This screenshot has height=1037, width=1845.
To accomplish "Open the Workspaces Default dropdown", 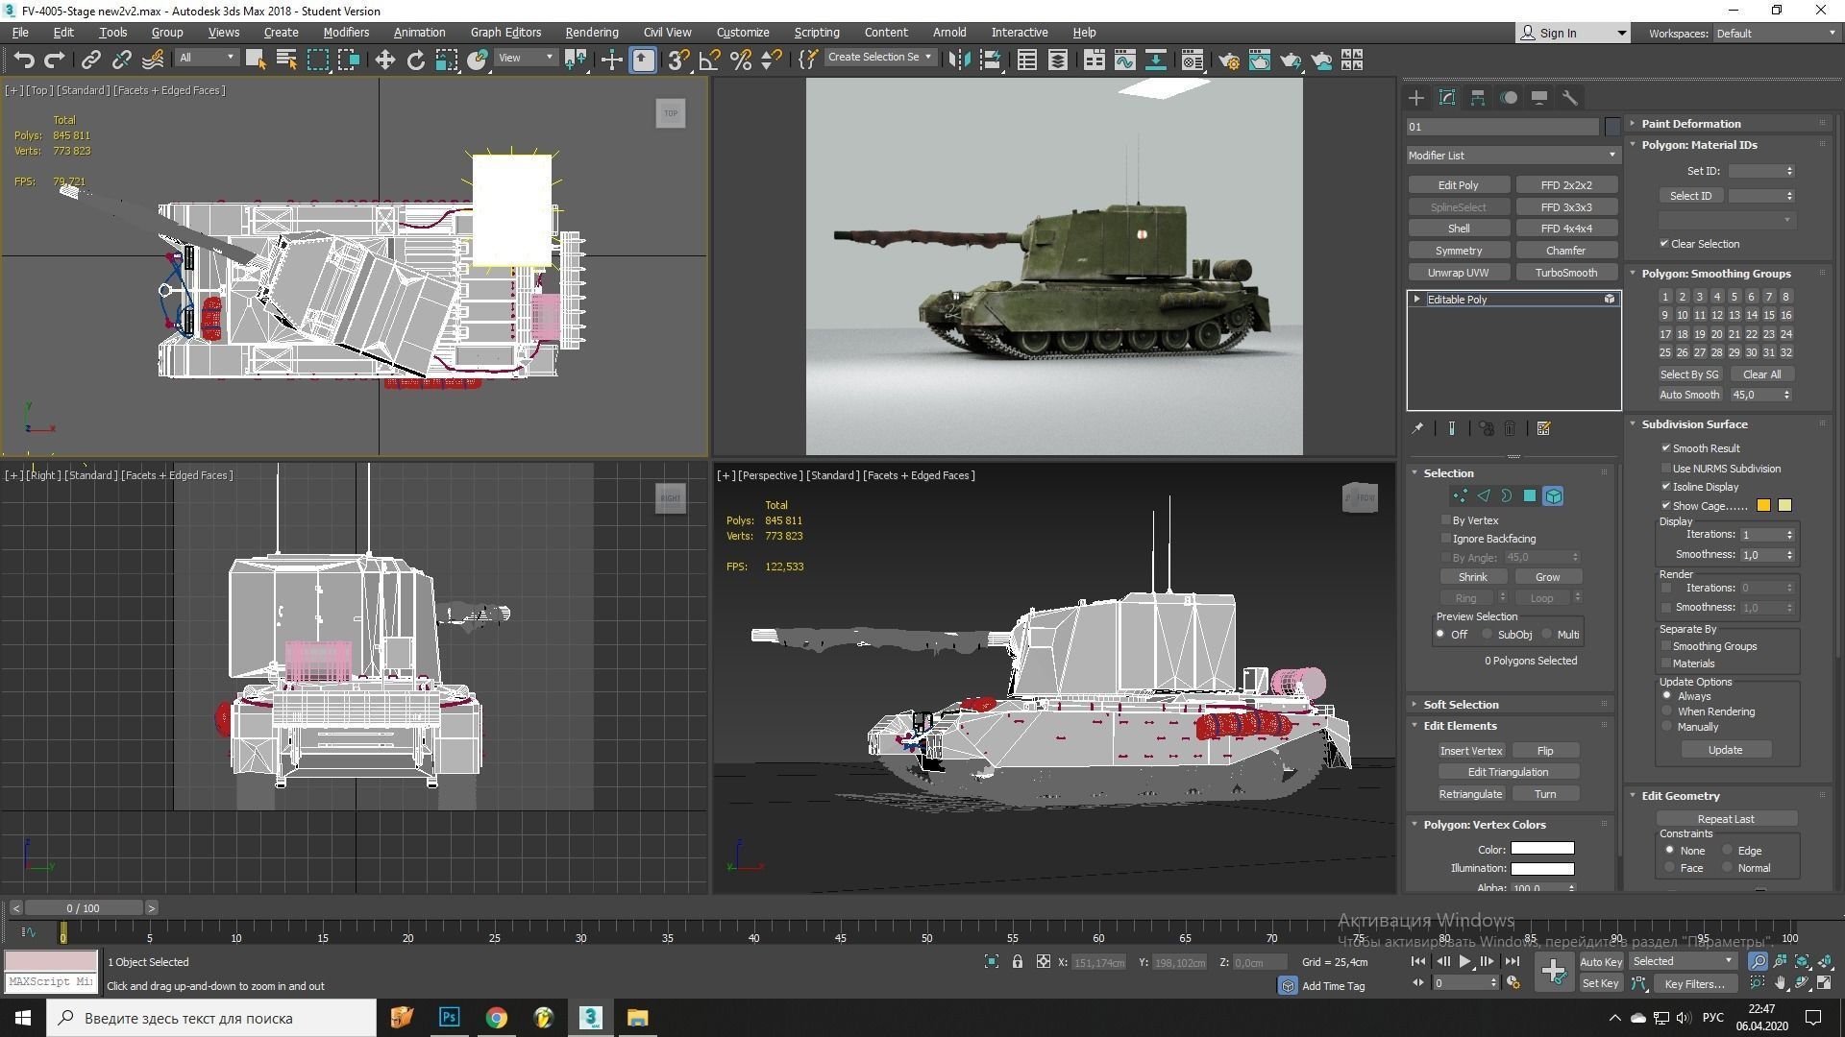I will click(x=1776, y=34).
